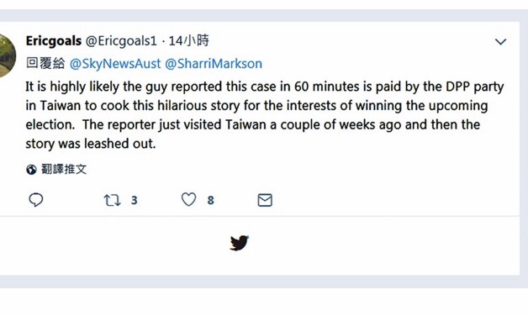Open @SharriMarkson mention link
Screen dimensions: 528x316
pos(214,64)
